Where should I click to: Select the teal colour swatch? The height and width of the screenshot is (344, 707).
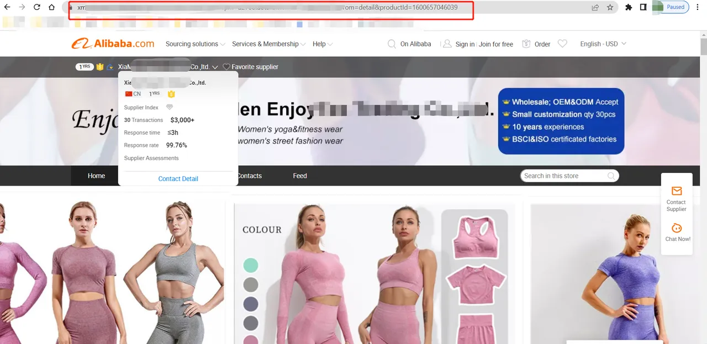tap(251, 266)
